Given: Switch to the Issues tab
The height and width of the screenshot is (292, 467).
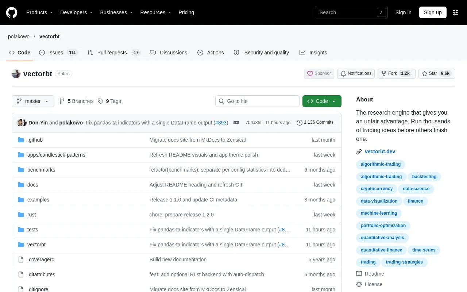Looking at the screenshot, I should (58, 53).
